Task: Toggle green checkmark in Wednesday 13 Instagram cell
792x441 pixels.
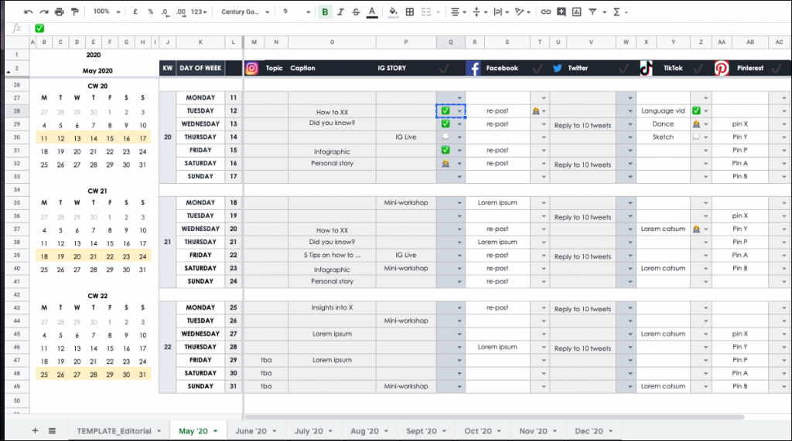Action: pyautogui.click(x=445, y=124)
